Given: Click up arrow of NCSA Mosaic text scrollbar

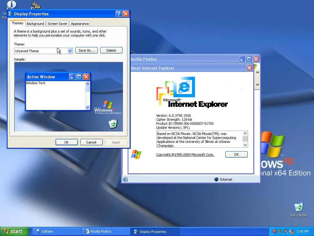Looking at the screenshot, I should (x=245, y=133).
